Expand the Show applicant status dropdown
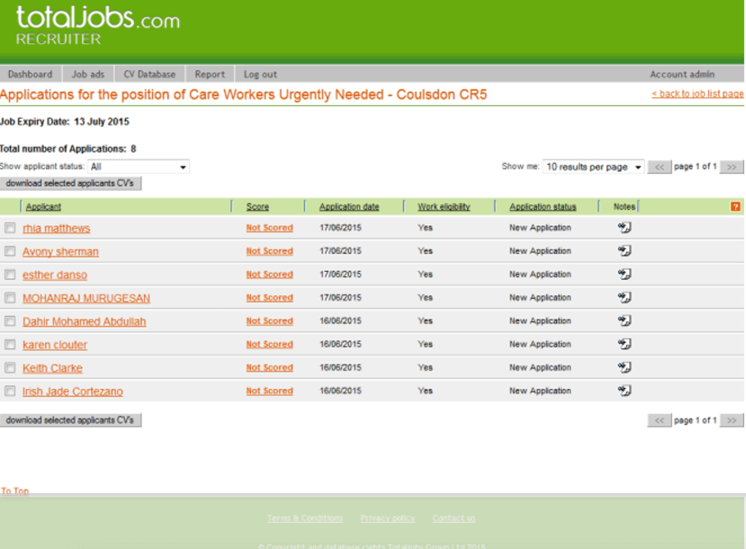The width and height of the screenshot is (746, 549). click(139, 166)
